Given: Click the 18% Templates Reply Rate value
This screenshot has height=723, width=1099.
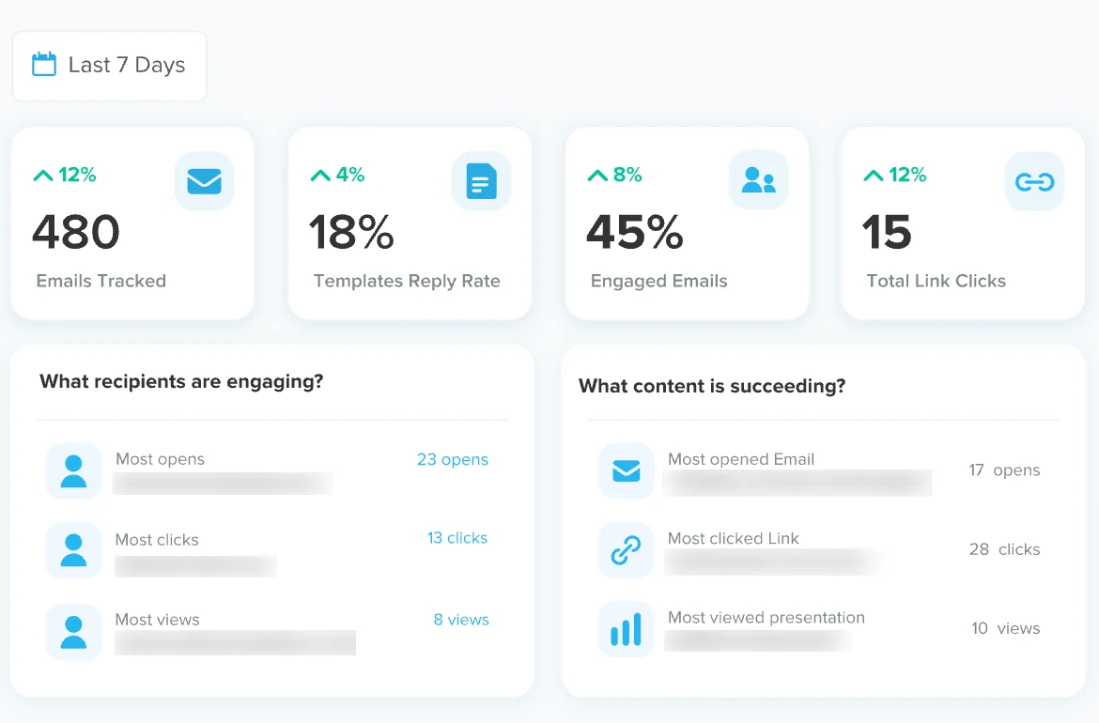Looking at the screenshot, I should pyautogui.click(x=351, y=232).
